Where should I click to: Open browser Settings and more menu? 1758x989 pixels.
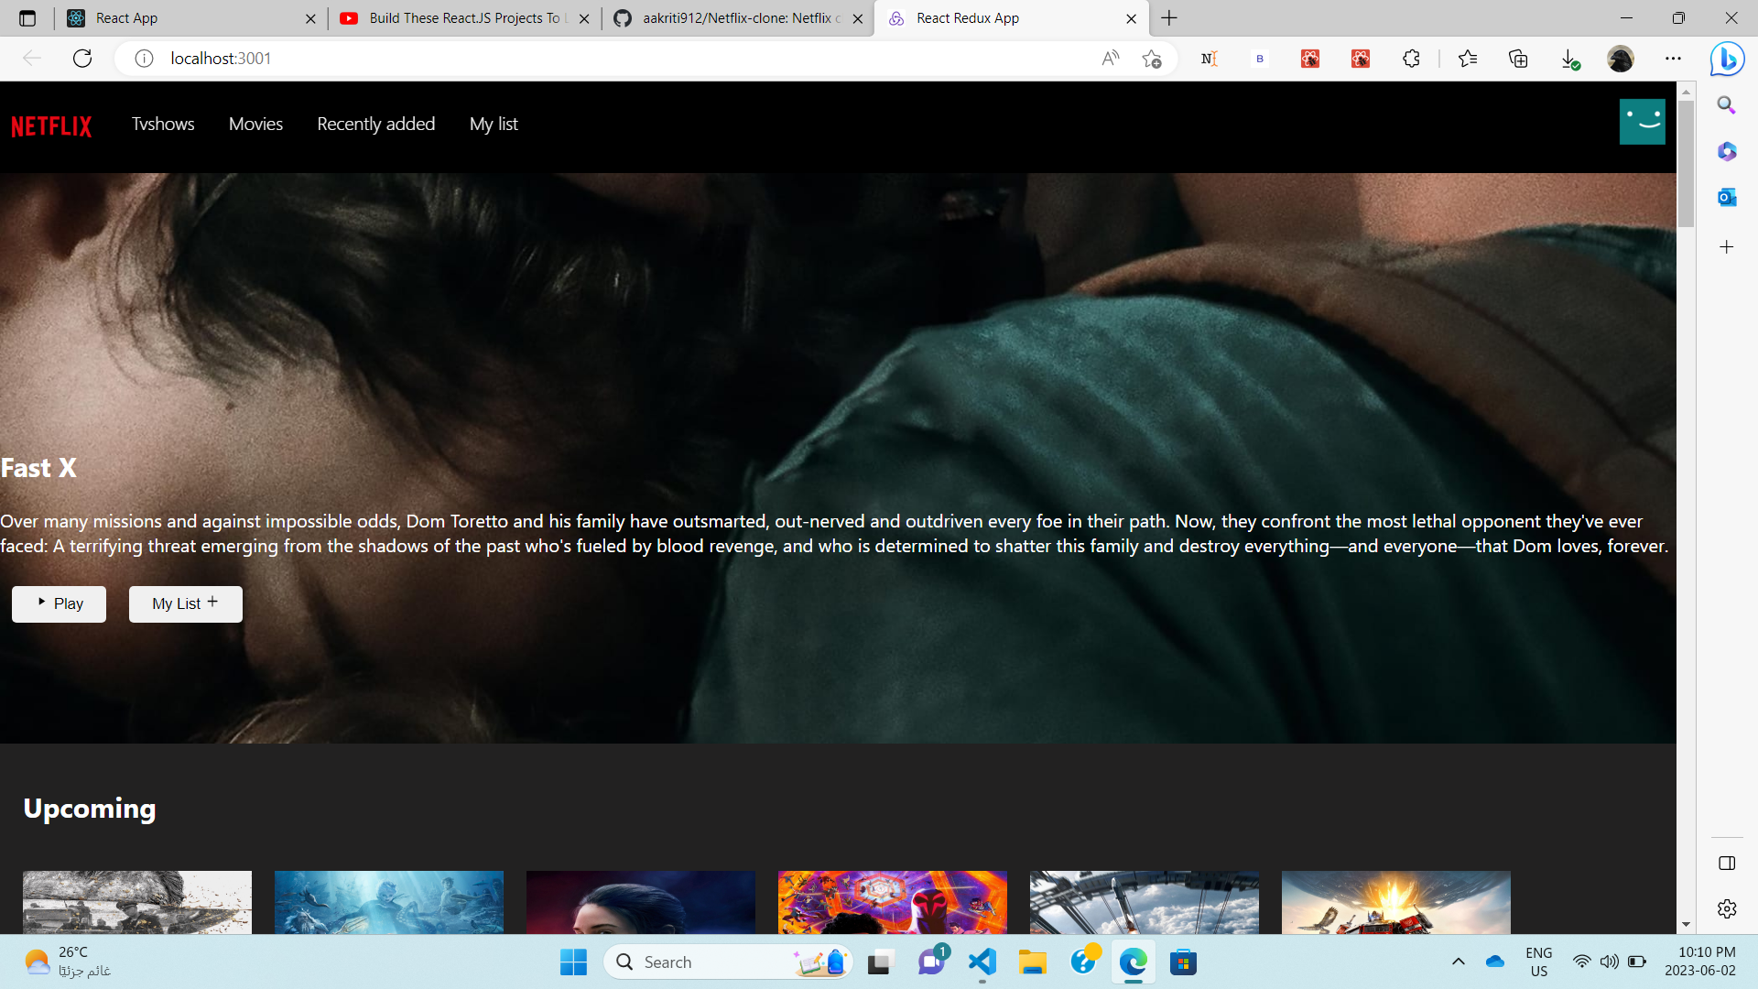click(1673, 59)
